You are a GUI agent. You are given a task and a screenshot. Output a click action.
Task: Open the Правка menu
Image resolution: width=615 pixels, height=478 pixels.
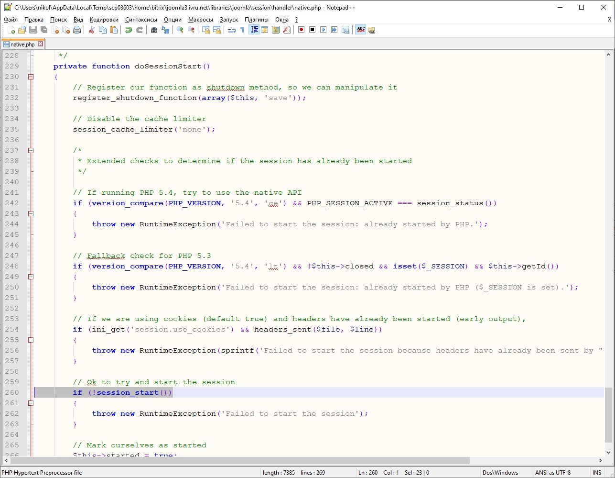(x=34, y=20)
